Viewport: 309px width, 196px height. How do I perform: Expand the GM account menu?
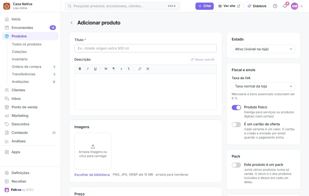pos(297,6)
